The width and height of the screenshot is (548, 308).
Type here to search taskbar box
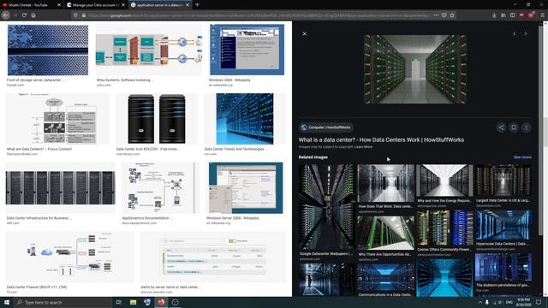pos(63,302)
